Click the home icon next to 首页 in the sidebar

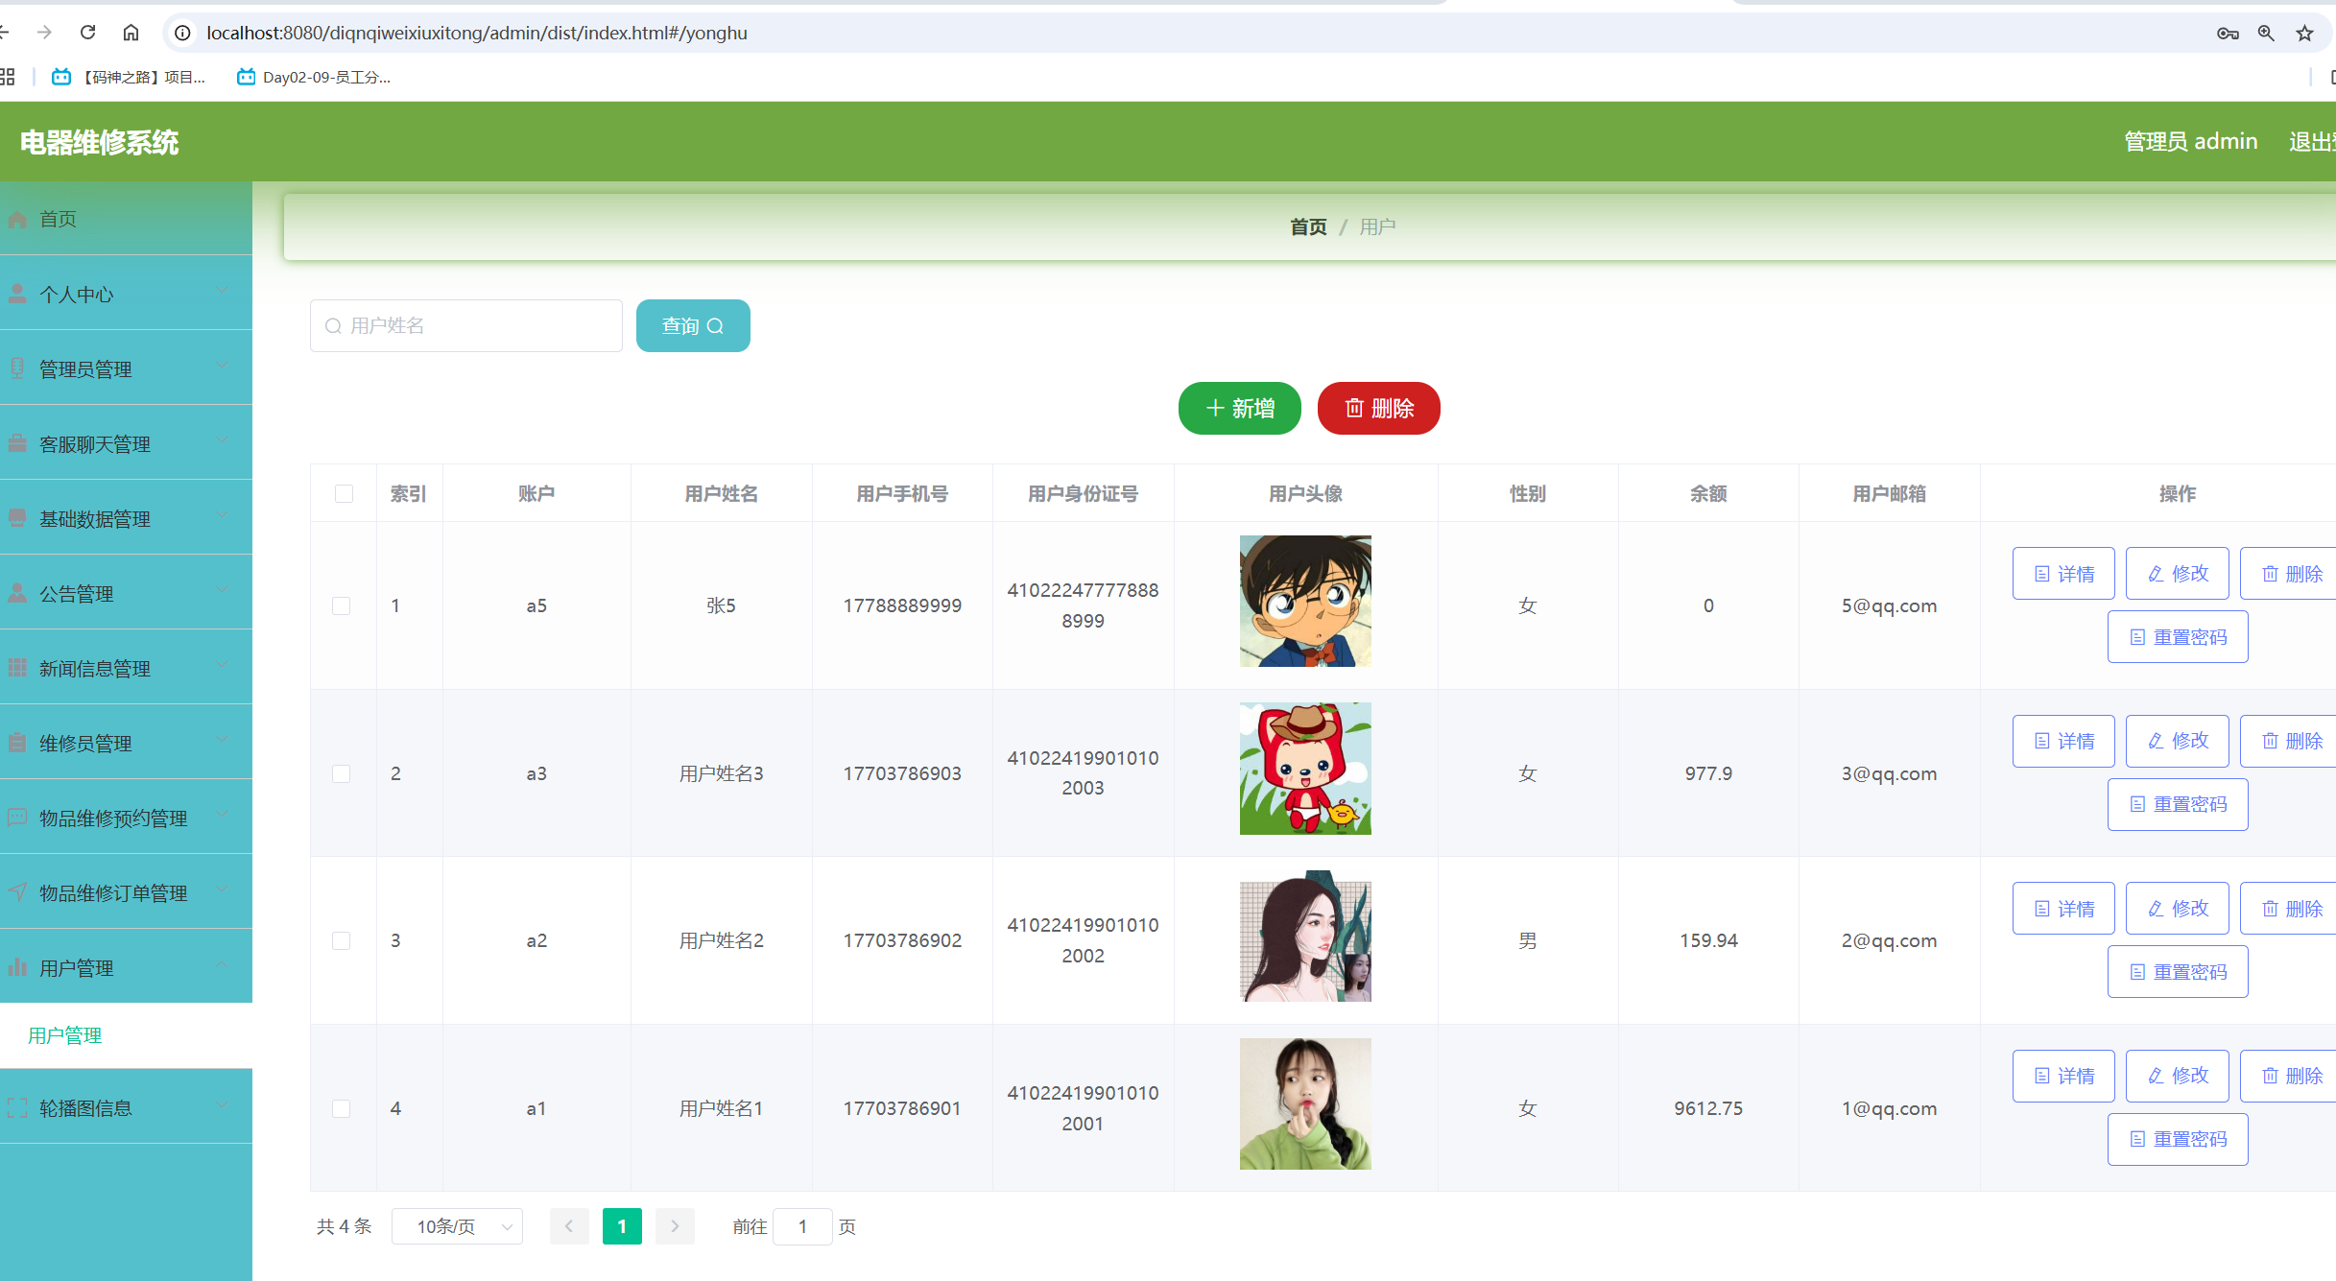[x=17, y=219]
